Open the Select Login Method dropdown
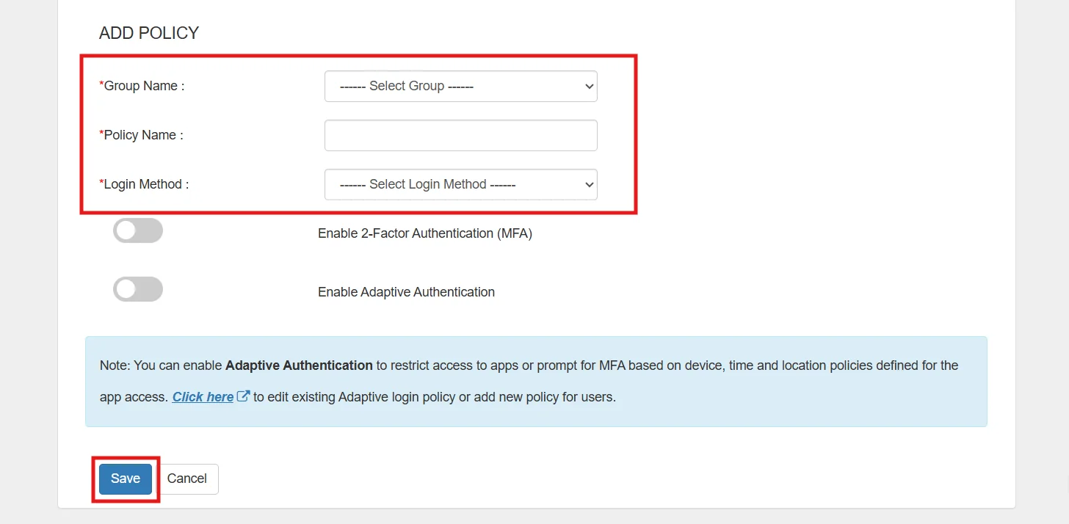The width and height of the screenshot is (1069, 524). (x=460, y=184)
